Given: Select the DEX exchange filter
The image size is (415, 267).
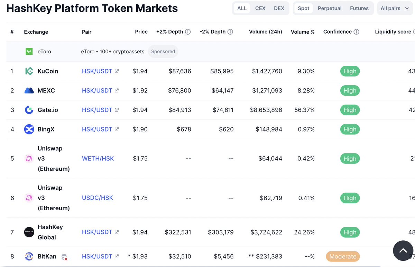Looking at the screenshot, I should tap(279, 8).
